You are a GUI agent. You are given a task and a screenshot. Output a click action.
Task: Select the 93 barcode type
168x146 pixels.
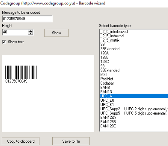134,66
